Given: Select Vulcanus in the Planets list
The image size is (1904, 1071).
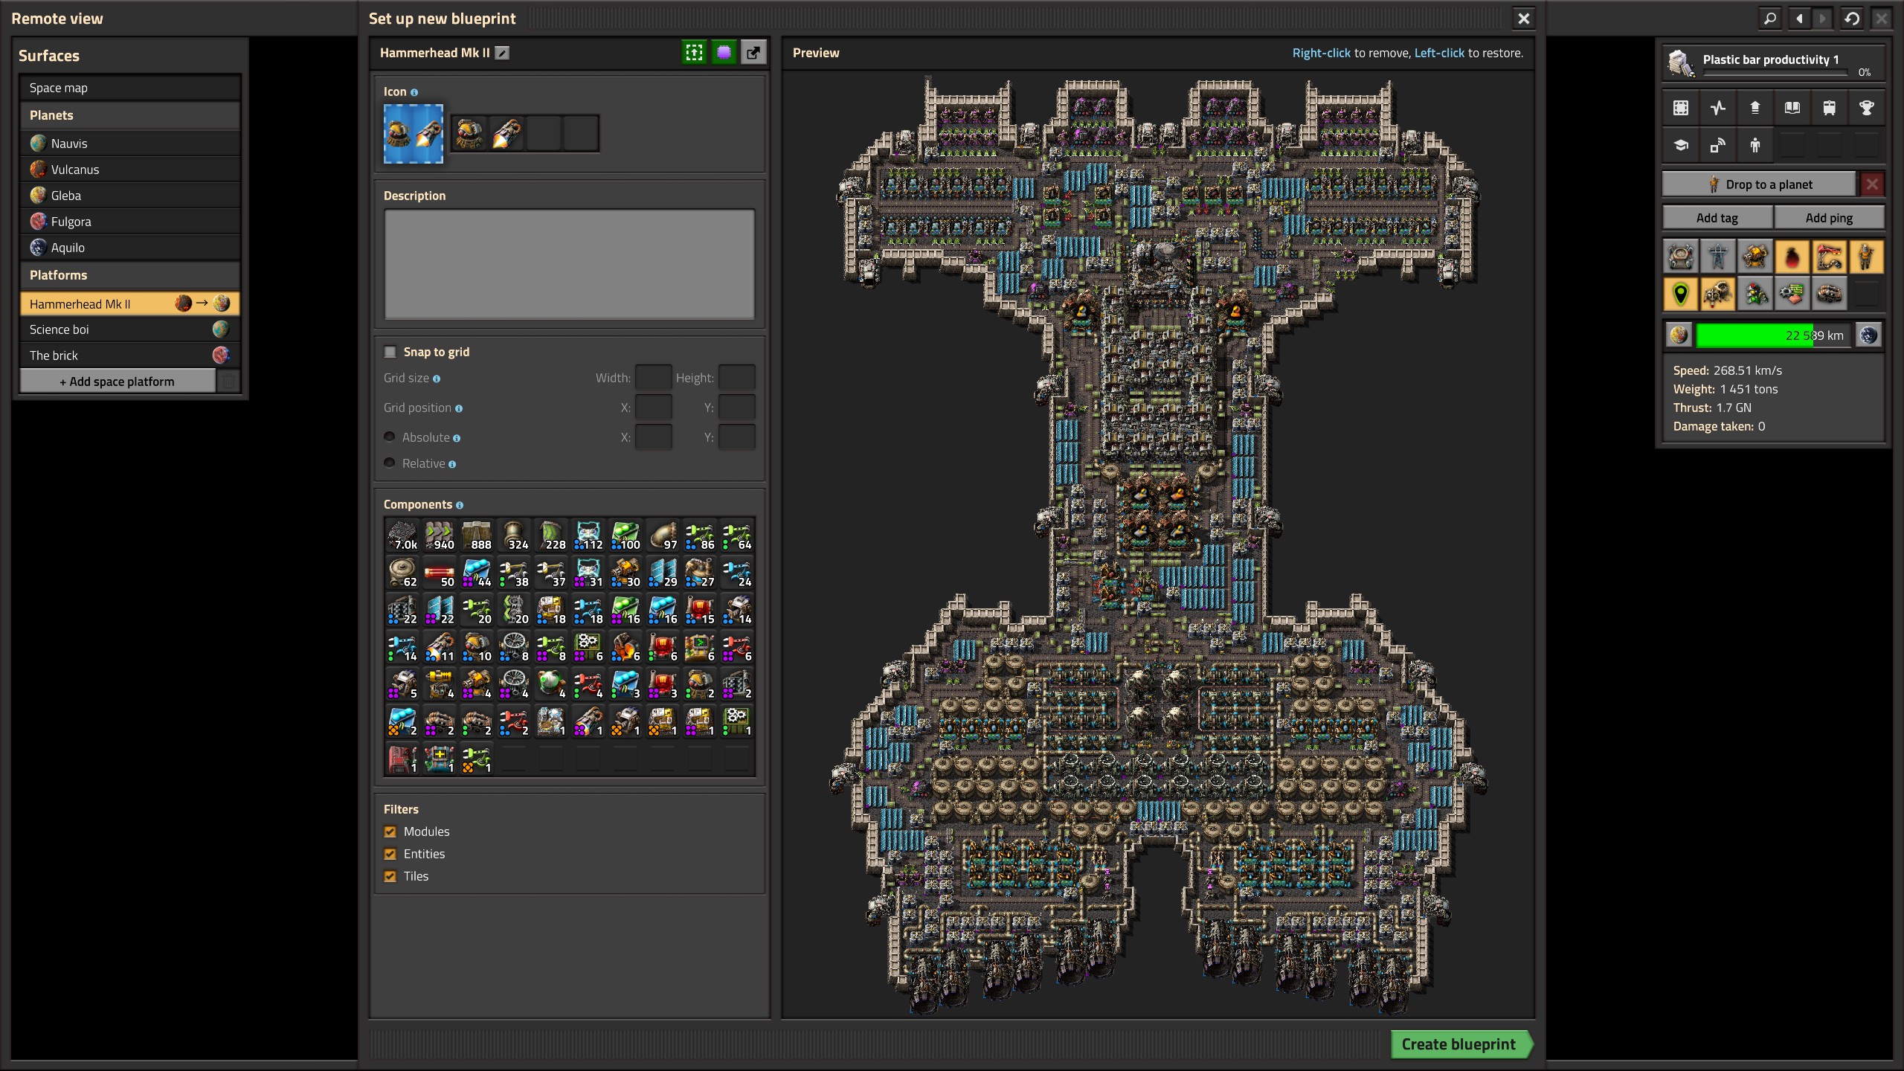Looking at the screenshot, I should (x=74, y=170).
